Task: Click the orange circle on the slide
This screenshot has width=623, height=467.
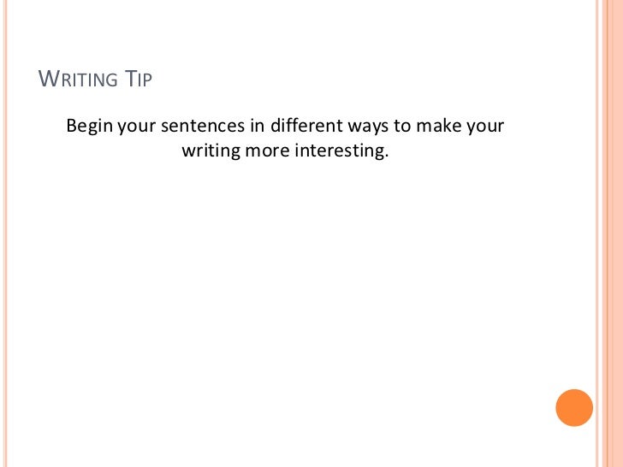Action: click(574, 408)
